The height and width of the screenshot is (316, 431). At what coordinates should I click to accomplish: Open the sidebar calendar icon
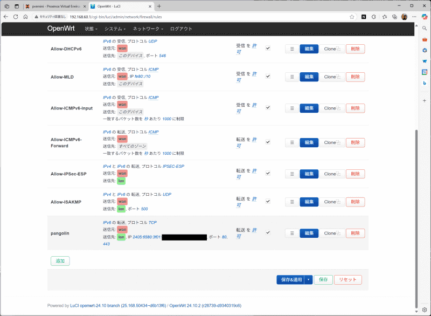point(425,72)
